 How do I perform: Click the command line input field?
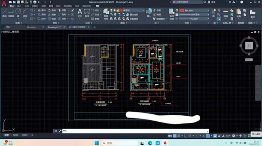tap(136, 131)
